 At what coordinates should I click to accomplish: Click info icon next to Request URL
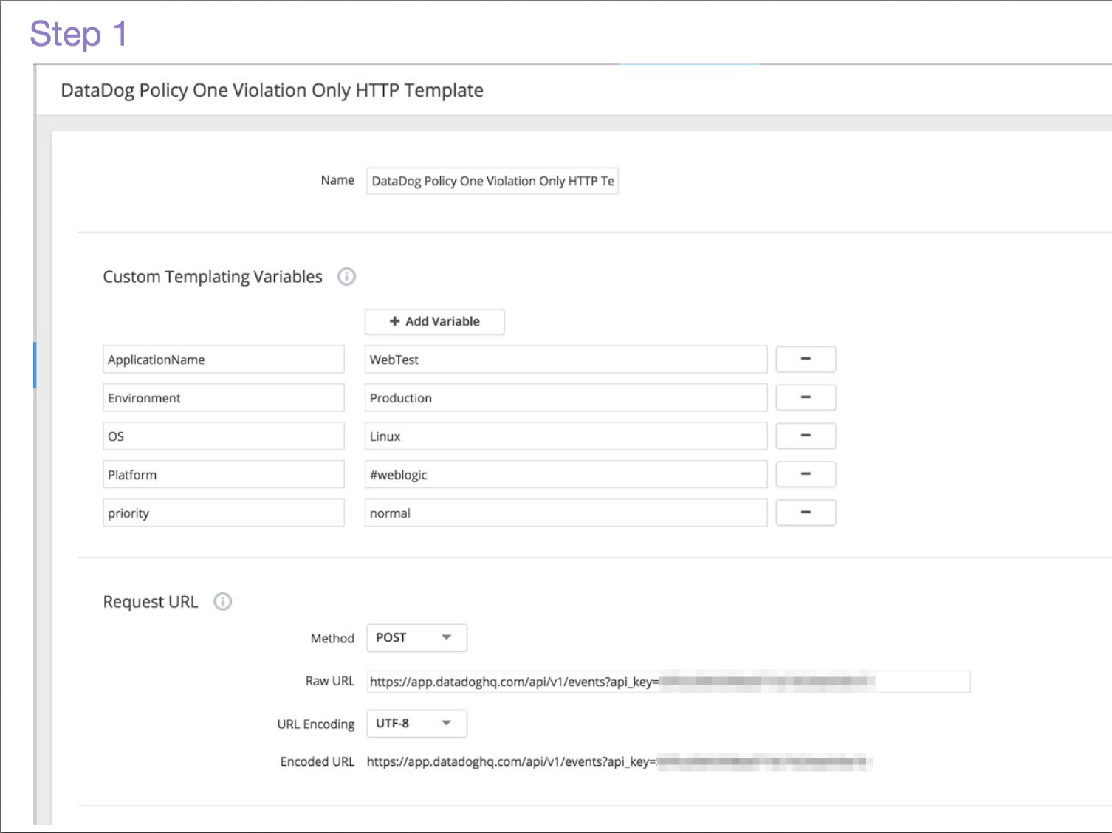(222, 602)
